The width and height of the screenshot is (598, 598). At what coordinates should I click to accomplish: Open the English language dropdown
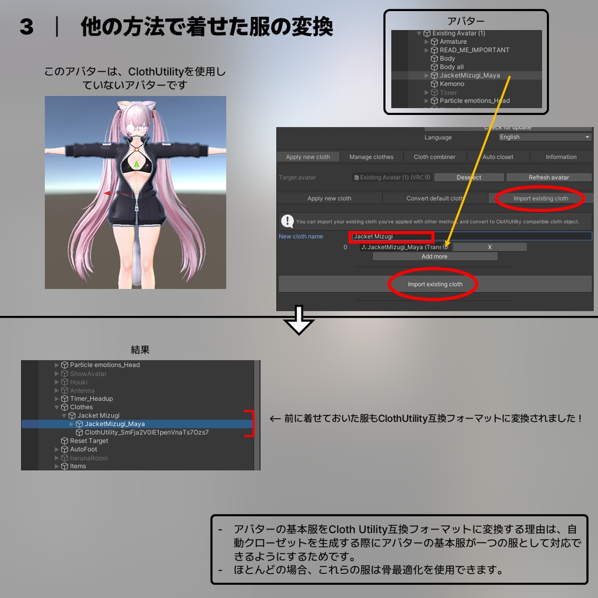543,137
